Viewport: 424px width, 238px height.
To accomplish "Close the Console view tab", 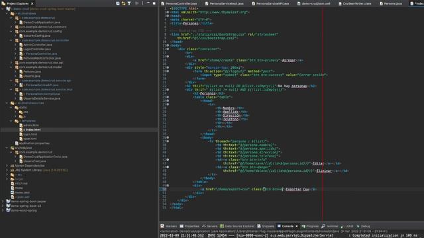I will 296,226.
